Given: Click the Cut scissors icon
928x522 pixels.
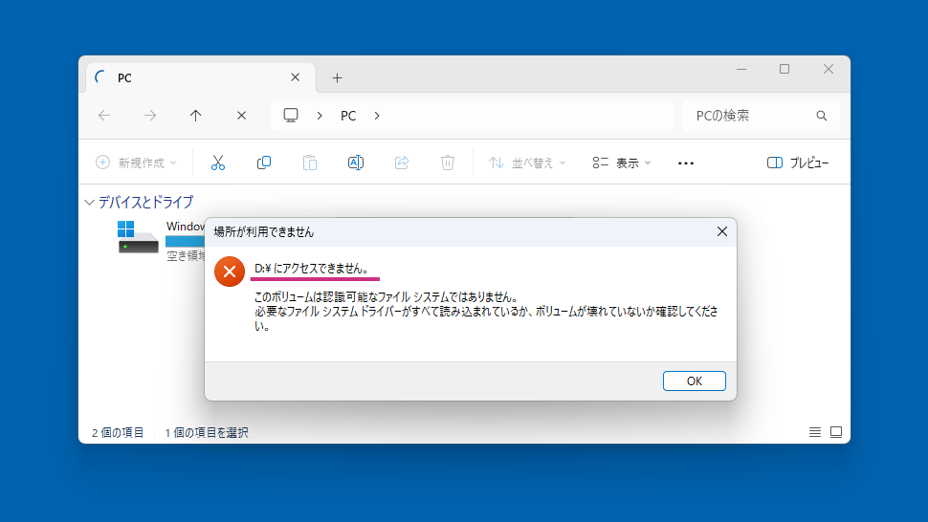Looking at the screenshot, I should point(218,163).
